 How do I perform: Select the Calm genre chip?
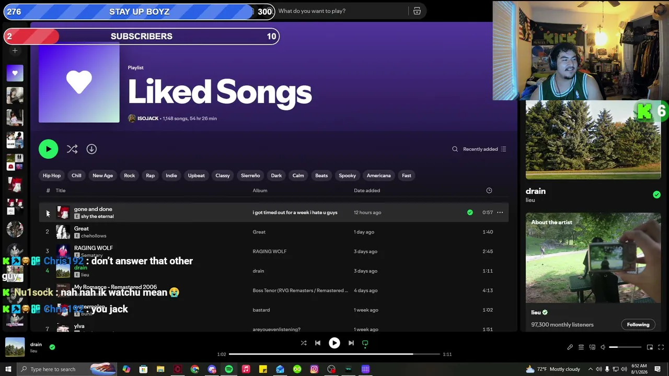pyautogui.click(x=298, y=175)
